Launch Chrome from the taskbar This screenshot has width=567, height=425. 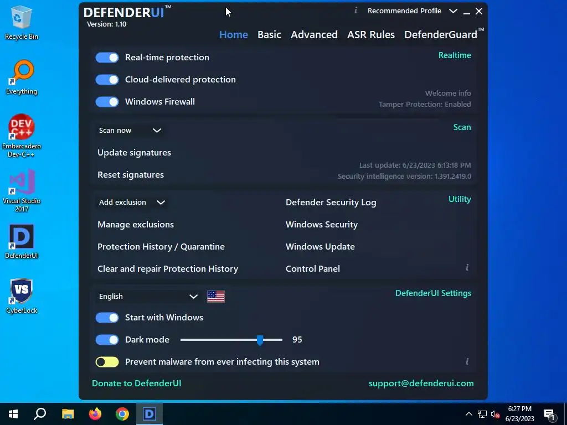coord(122,414)
